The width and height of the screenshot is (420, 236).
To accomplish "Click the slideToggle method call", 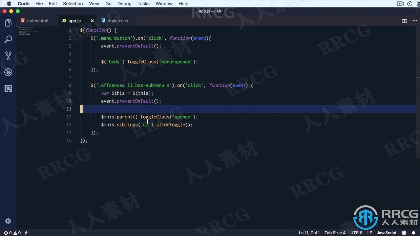I will click(170, 125).
